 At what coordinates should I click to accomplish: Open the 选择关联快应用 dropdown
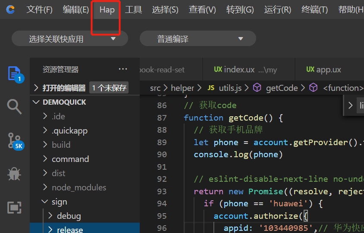point(70,39)
